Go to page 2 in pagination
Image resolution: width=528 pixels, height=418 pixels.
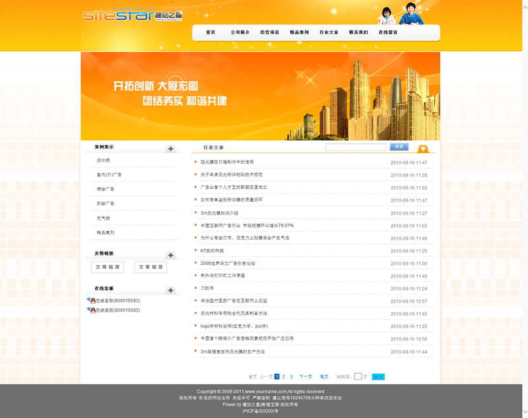pos(284,376)
